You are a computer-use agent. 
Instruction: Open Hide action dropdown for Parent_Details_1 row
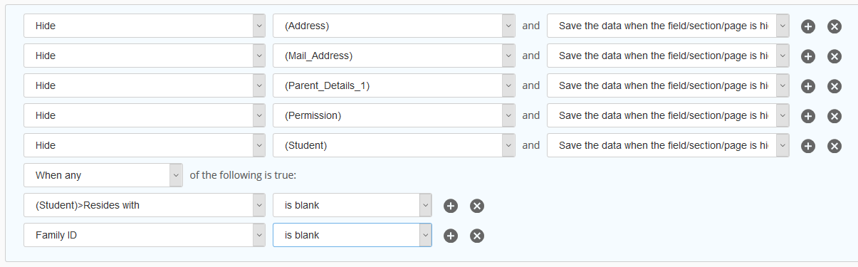point(145,85)
